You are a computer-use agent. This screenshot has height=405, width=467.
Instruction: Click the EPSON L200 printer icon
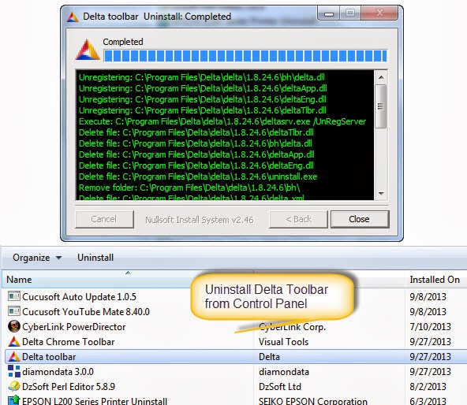(14, 400)
